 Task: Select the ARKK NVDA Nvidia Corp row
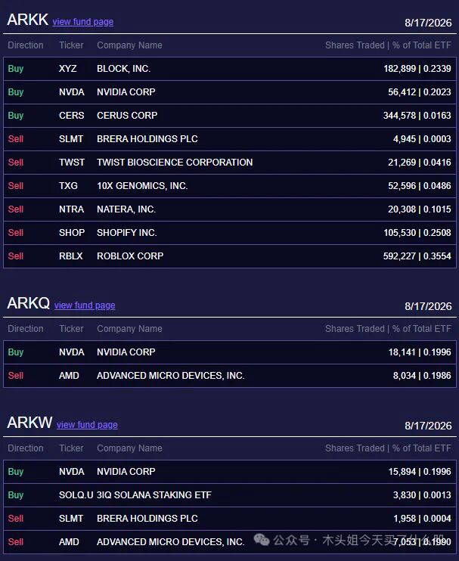coord(230,92)
